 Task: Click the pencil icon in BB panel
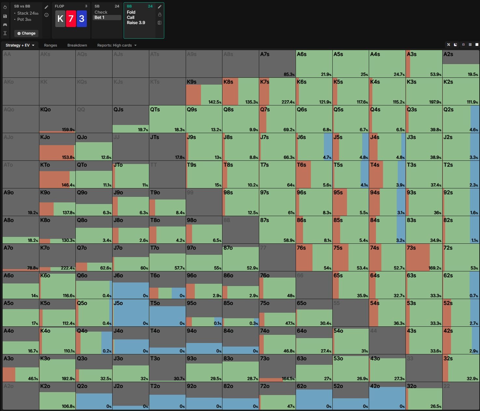click(x=159, y=7)
